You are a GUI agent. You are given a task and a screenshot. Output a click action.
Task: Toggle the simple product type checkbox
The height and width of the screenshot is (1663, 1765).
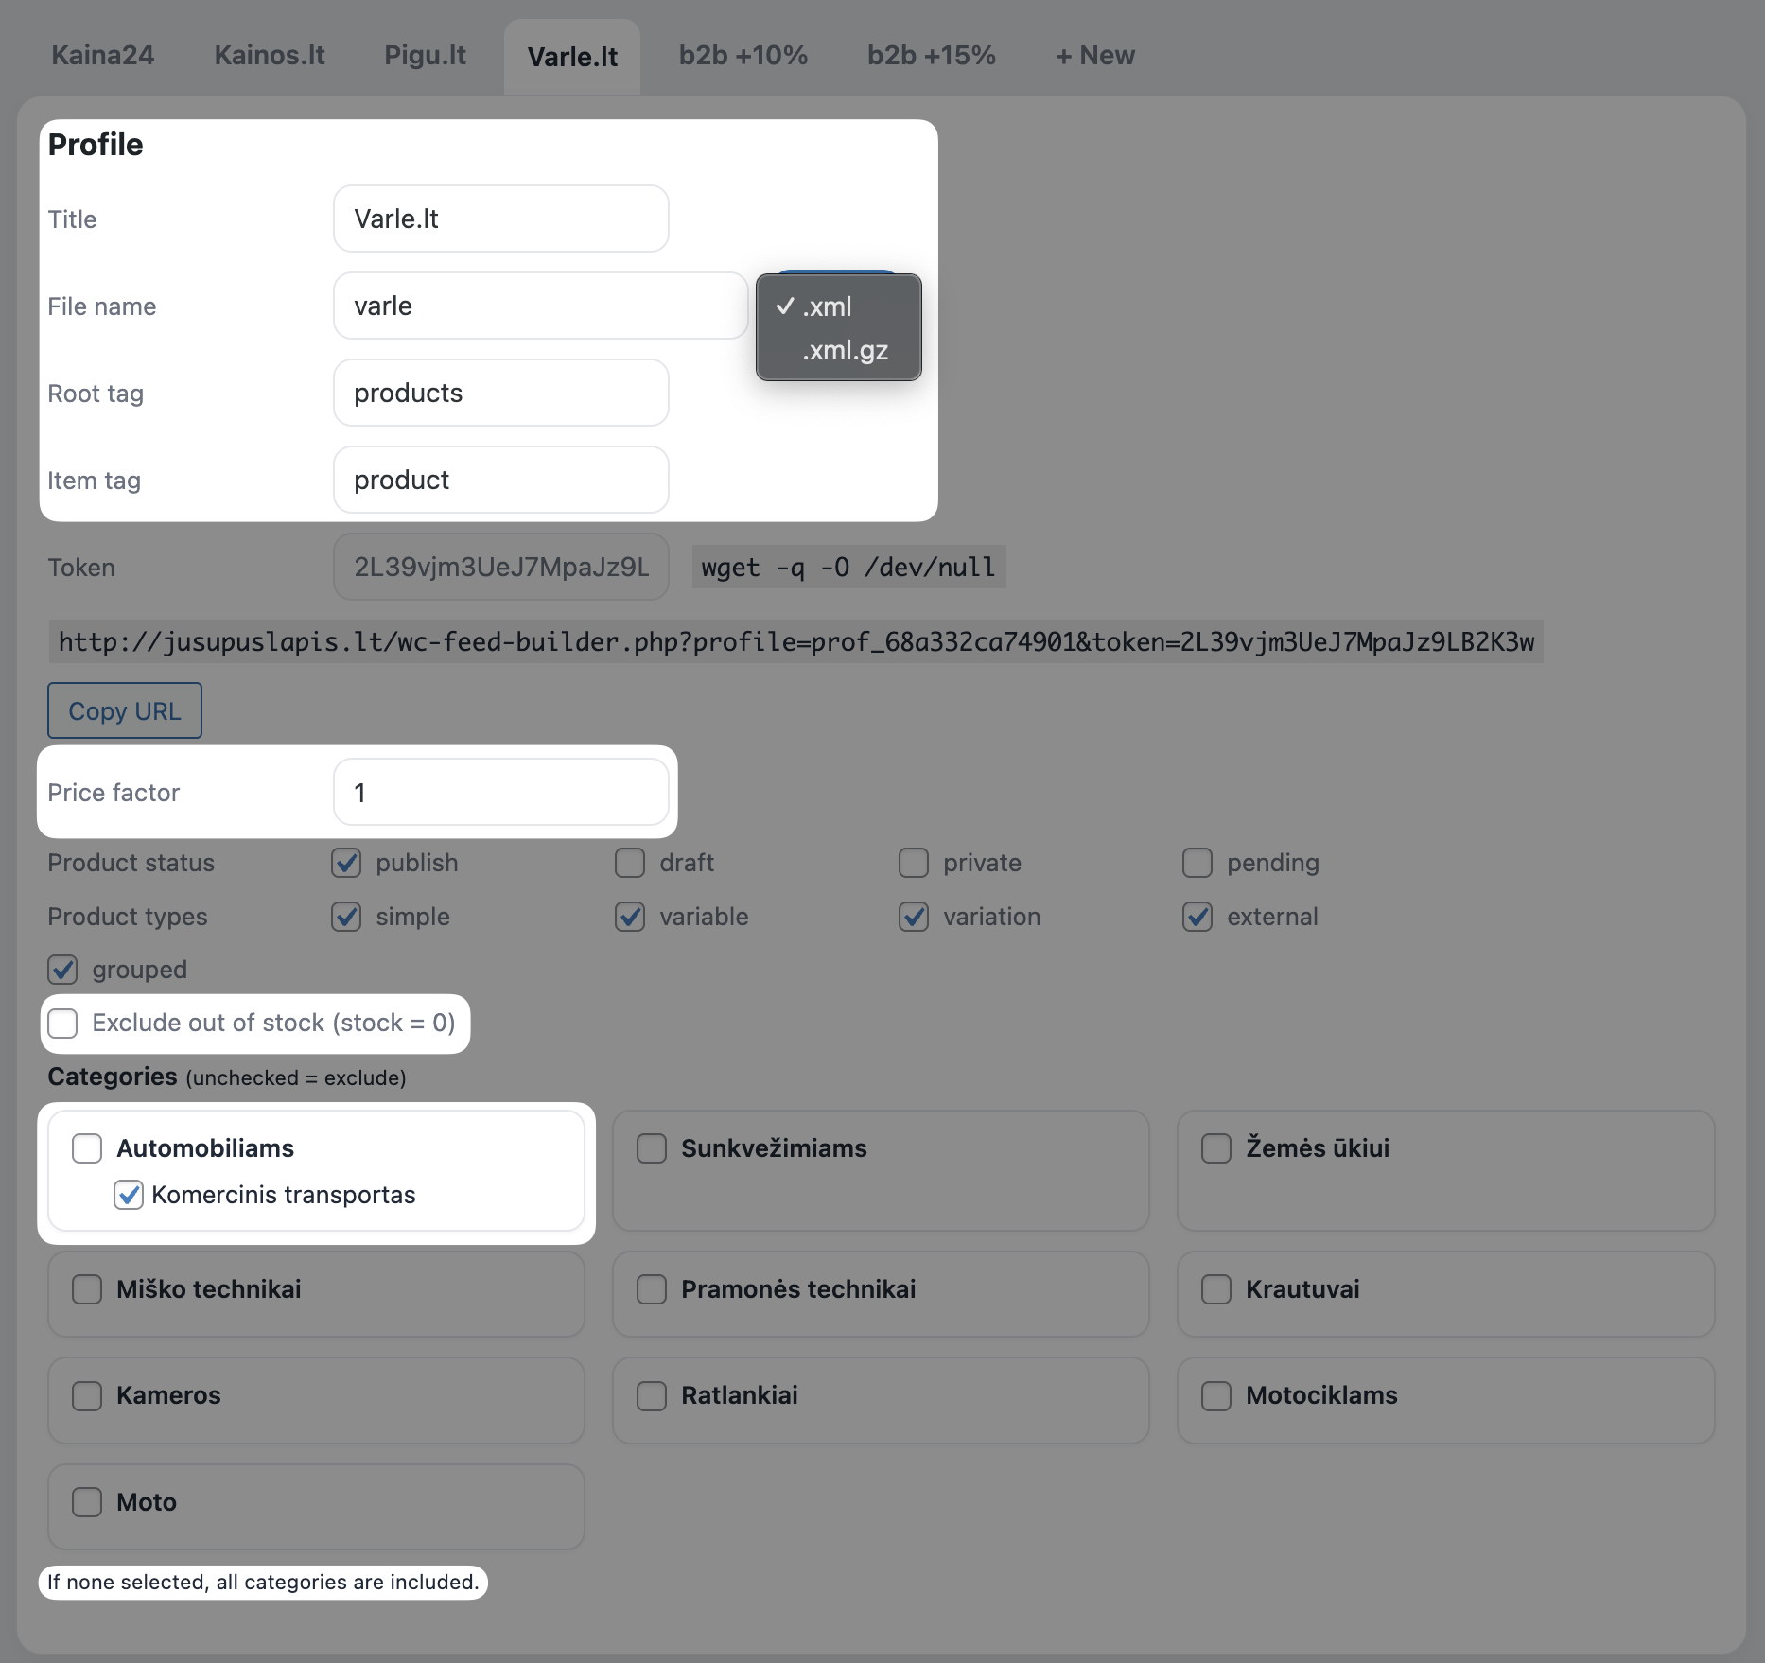click(346, 917)
